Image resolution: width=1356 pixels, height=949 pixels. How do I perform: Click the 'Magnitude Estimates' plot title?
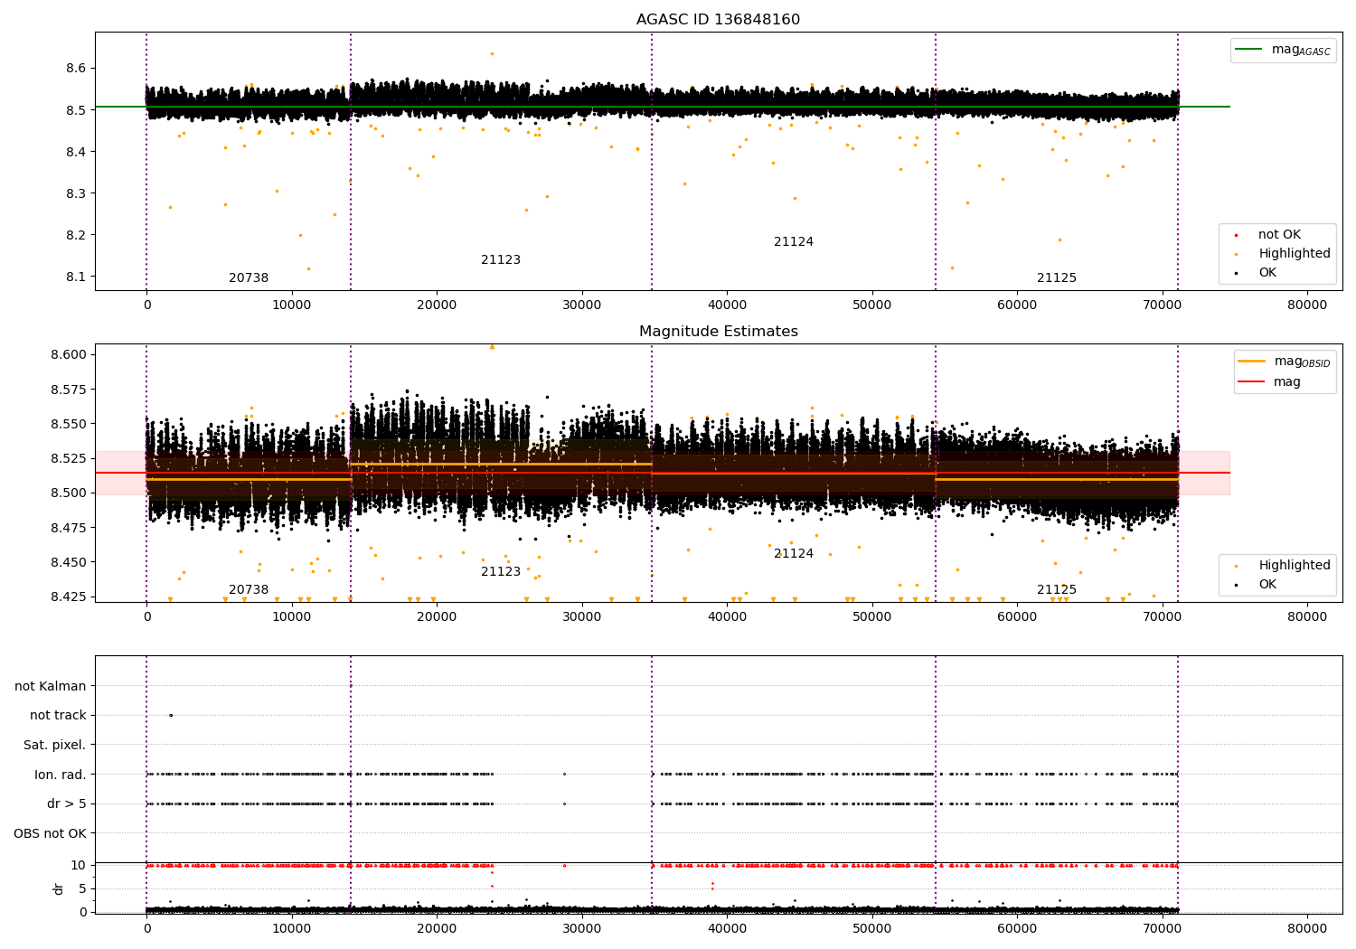click(x=719, y=331)
